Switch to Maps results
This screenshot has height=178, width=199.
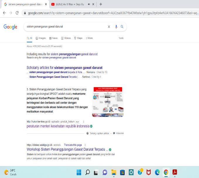78,38
